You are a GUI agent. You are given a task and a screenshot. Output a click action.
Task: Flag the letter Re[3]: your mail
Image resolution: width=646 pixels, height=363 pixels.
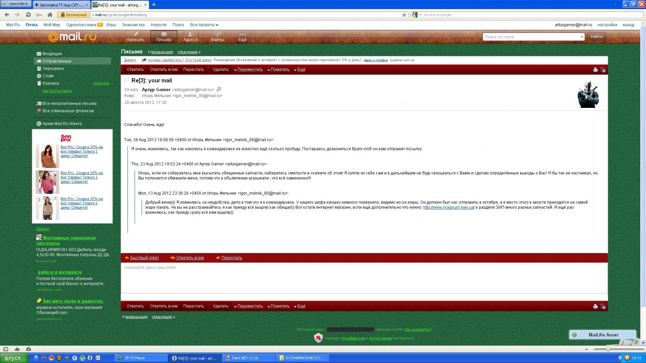(x=127, y=80)
